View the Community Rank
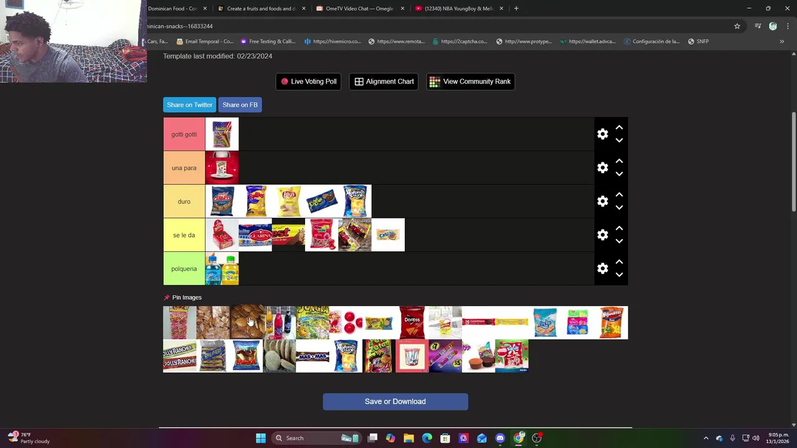797x448 pixels. pos(470,82)
